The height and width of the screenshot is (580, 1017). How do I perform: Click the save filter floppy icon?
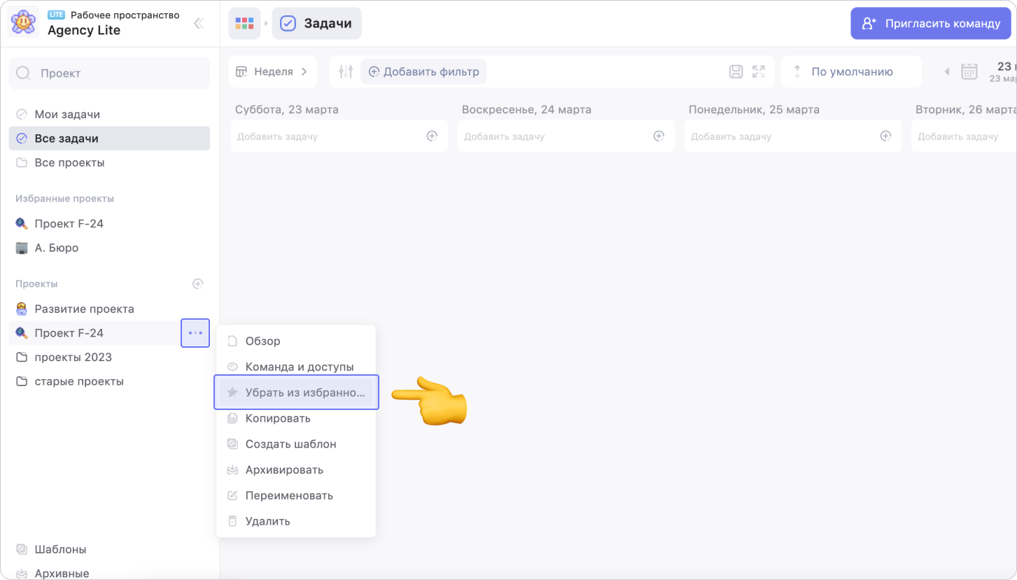pyautogui.click(x=736, y=71)
